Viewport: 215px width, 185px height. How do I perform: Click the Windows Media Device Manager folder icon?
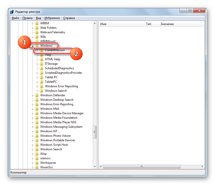(37, 113)
